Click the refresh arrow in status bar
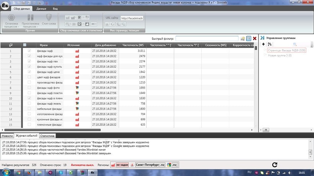 (274, 165)
